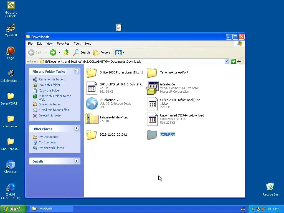Click the New Folder name edit box
The height and width of the screenshot is (213, 284).
[x=168, y=135]
